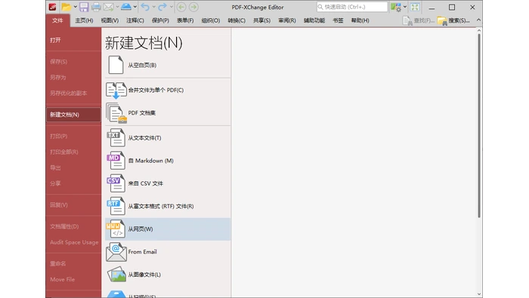
Task: Open the 辅助功能 tab
Action: pyautogui.click(x=314, y=20)
